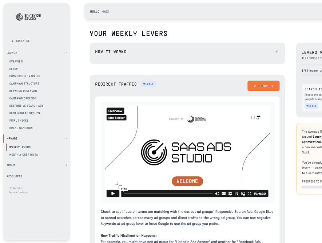This screenshot has width=322, height=243.
Task: Seek within the video progress bar
Action: click(x=167, y=193)
